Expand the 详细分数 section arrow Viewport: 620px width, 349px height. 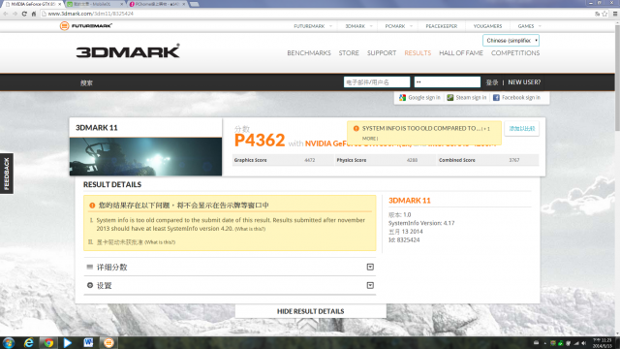[370, 268]
